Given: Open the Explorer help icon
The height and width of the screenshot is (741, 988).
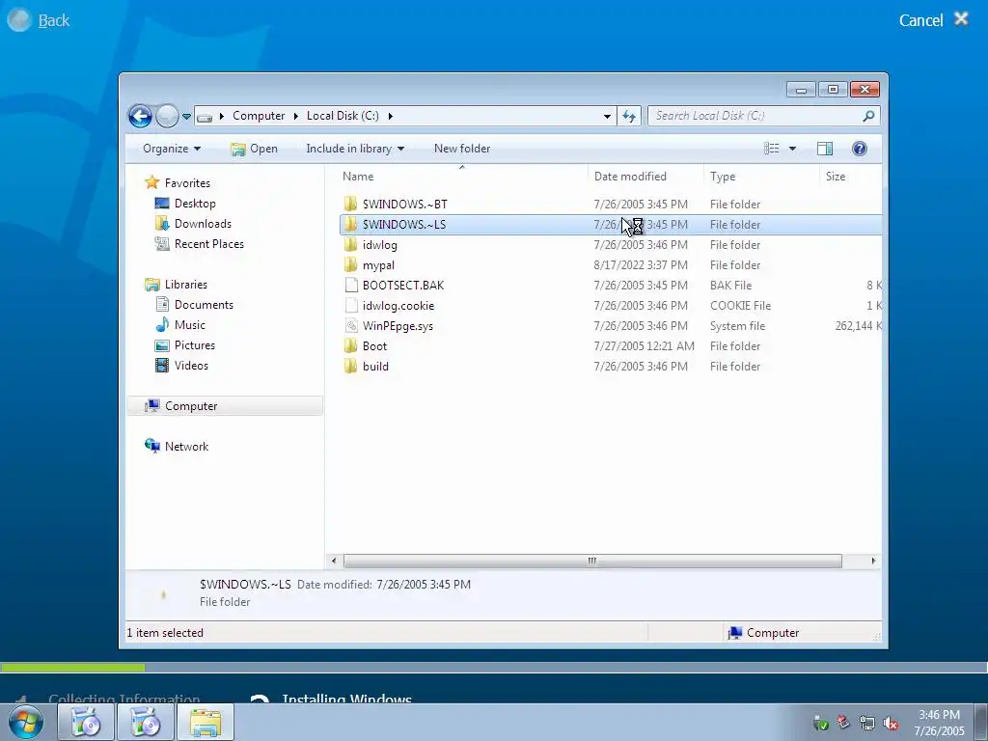Looking at the screenshot, I should point(860,149).
